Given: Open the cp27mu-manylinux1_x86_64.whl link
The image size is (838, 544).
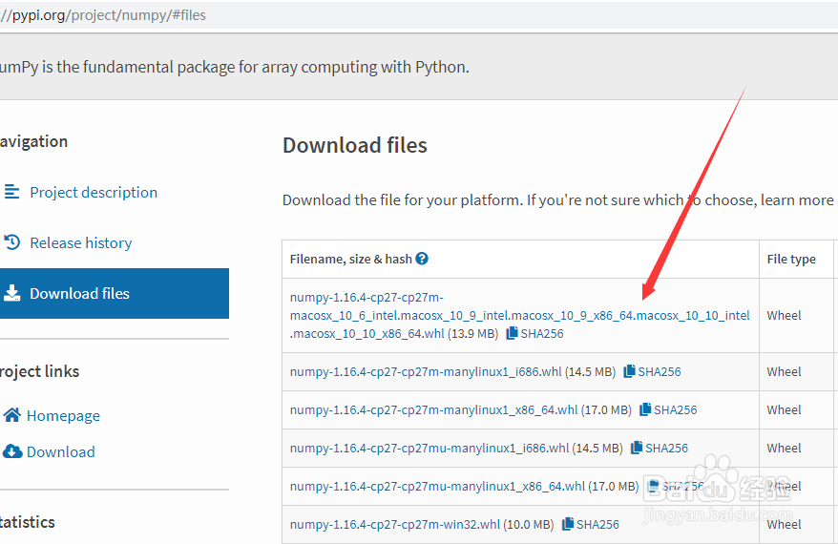Looking at the screenshot, I should pyautogui.click(x=437, y=487).
